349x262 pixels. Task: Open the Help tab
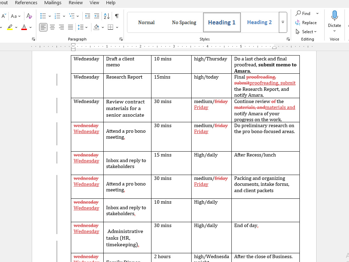coord(111,3)
